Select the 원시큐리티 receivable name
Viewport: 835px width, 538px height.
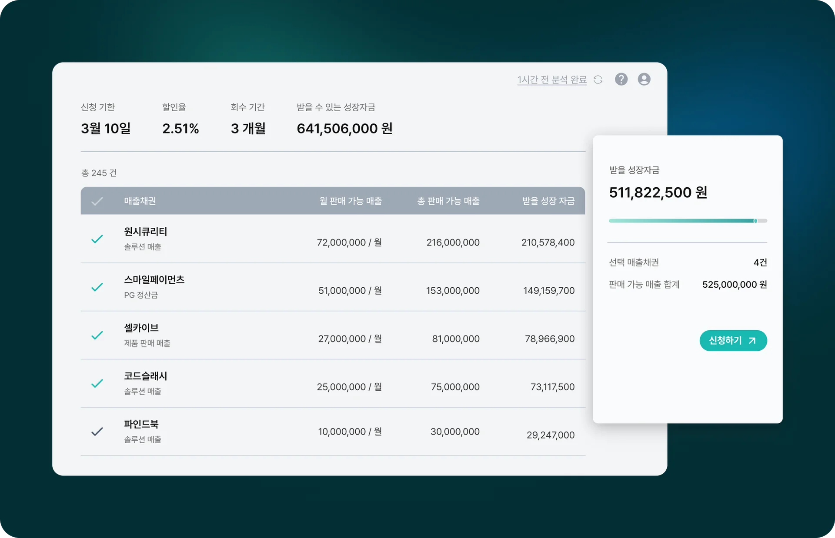click(x=145, y=232)
